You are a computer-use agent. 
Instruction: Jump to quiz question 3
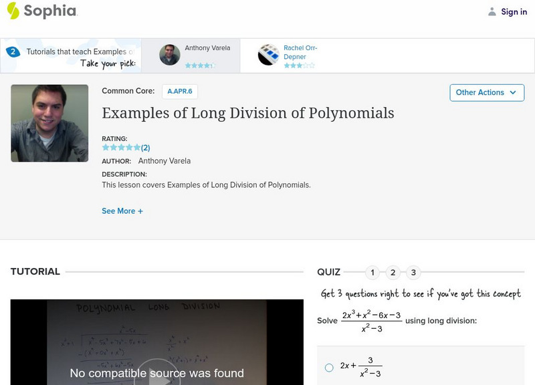(x=413, y=273)
